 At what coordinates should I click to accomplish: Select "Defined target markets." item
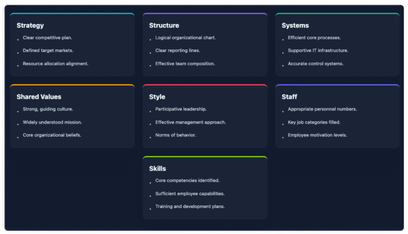48,50
